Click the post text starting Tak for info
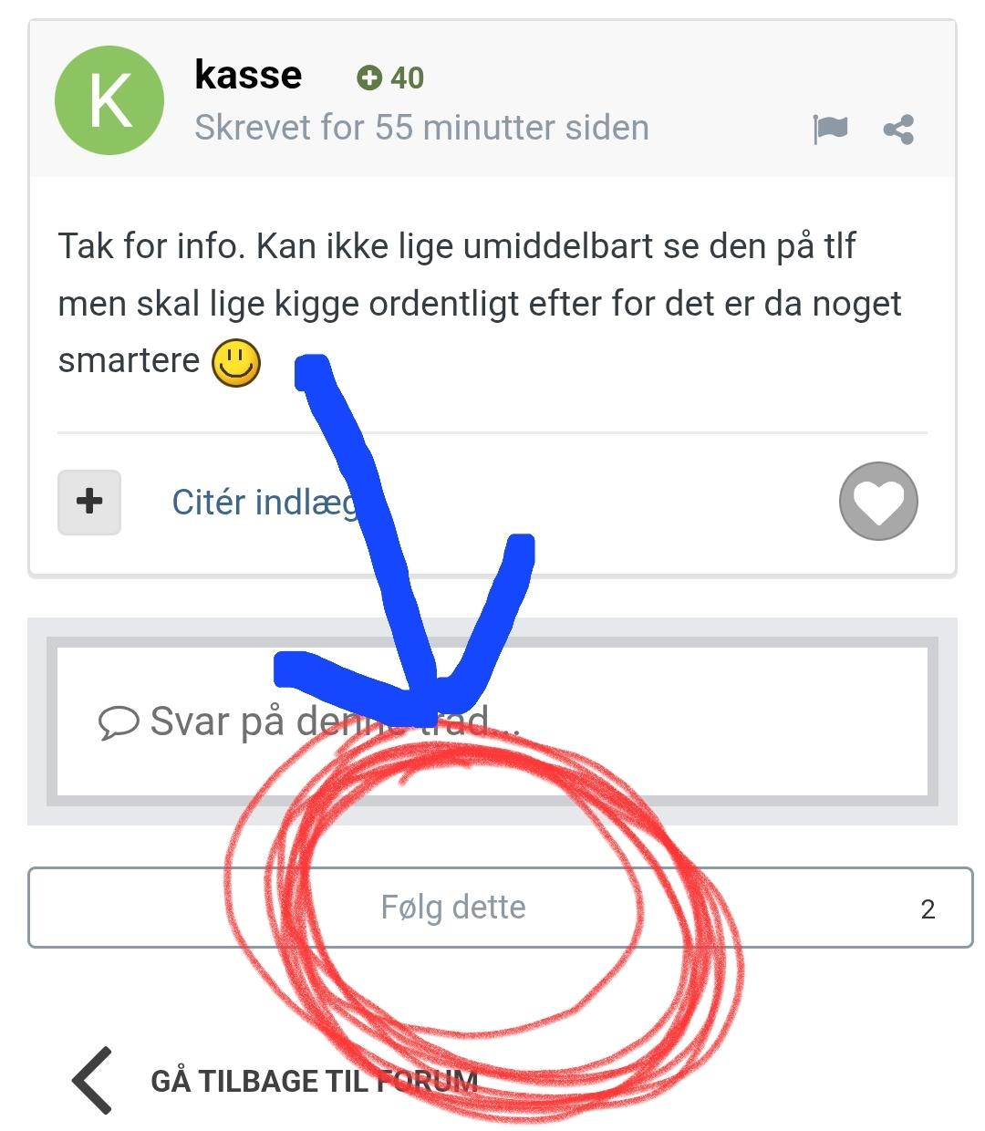Viewport: 985px width, 1131px height. click(x=480, y=304)
